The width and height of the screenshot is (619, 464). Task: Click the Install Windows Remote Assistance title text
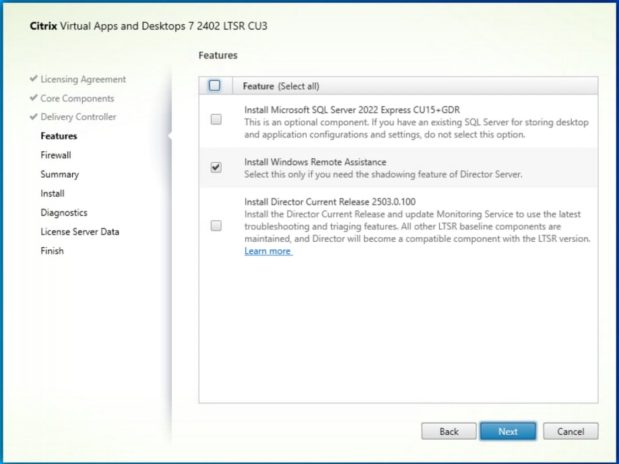tap(315, 162)
